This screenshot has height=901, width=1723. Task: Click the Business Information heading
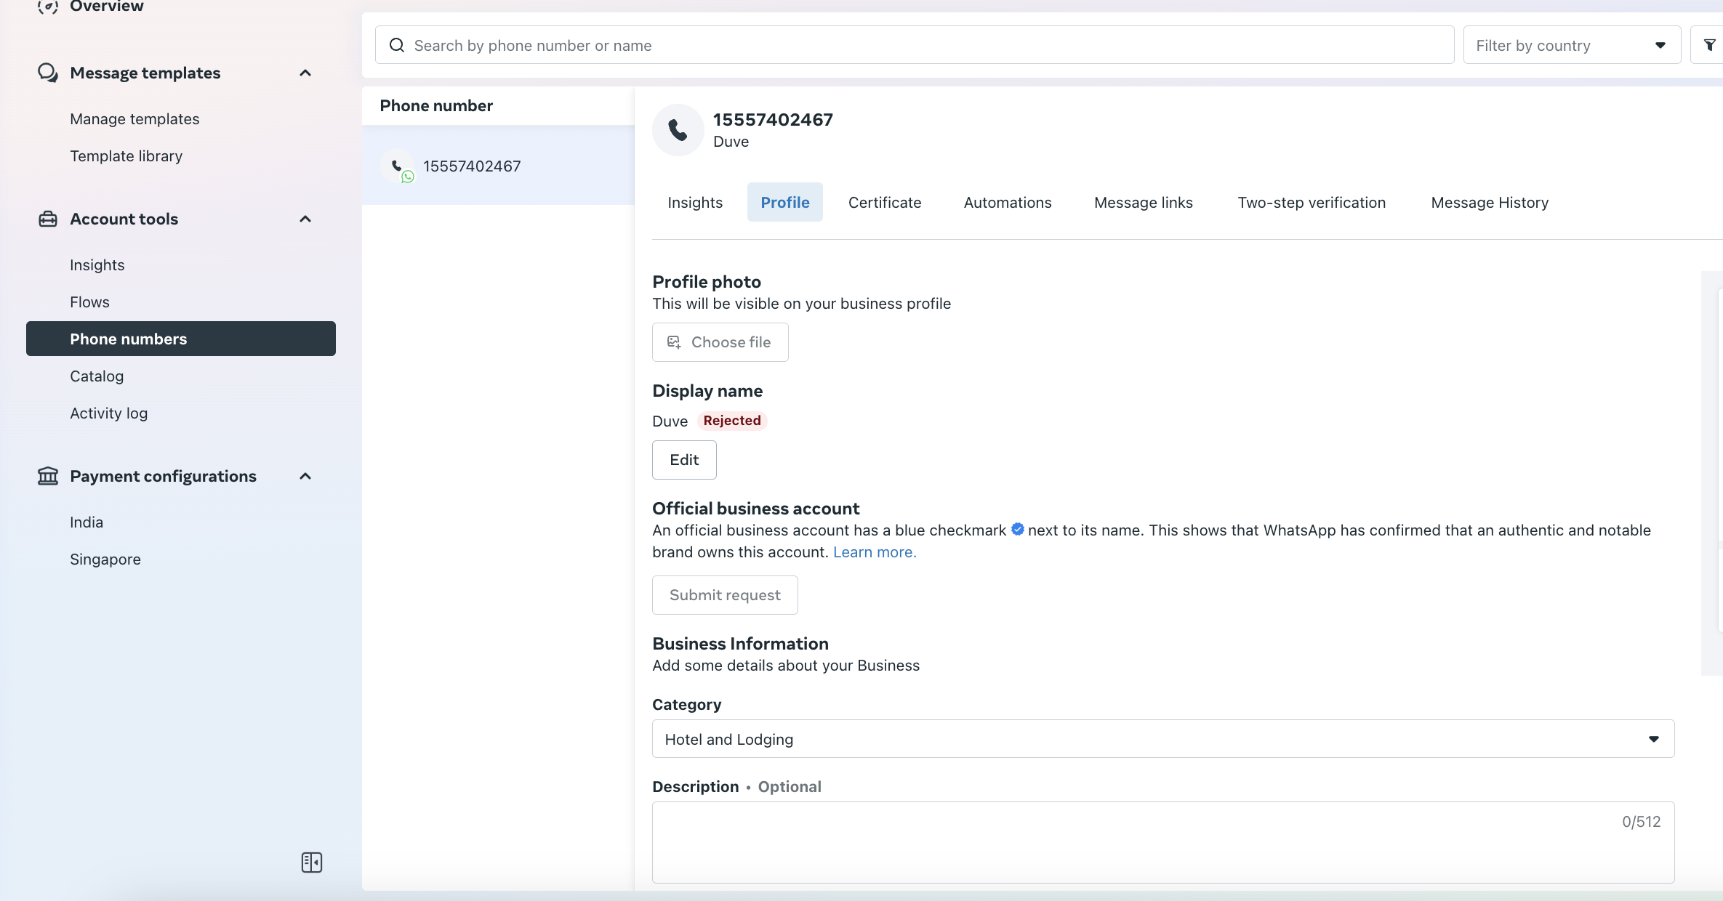point(740,644)
